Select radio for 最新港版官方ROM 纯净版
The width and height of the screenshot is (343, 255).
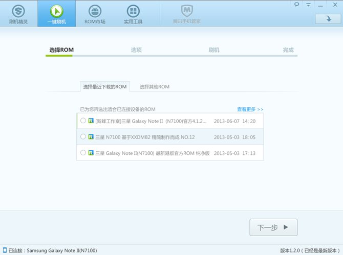click(83, 153)
